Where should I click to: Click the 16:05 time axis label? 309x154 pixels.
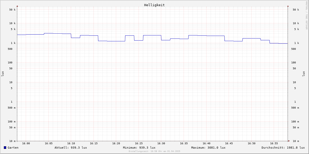[x=49, y=143]
